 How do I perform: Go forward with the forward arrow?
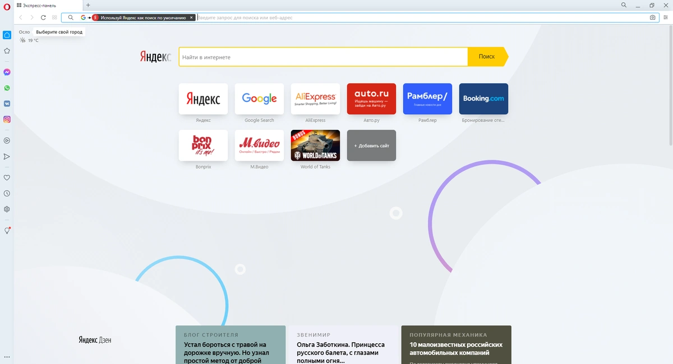(x=32, y=17)
